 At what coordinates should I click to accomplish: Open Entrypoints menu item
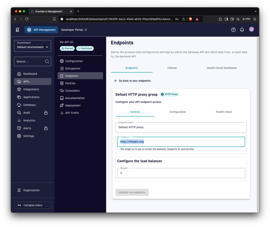[80, 68]
